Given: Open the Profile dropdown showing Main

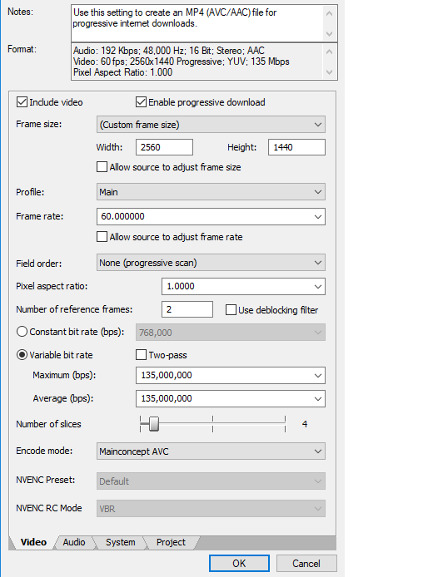Looking at the screenshot, I should coord(211,192).
